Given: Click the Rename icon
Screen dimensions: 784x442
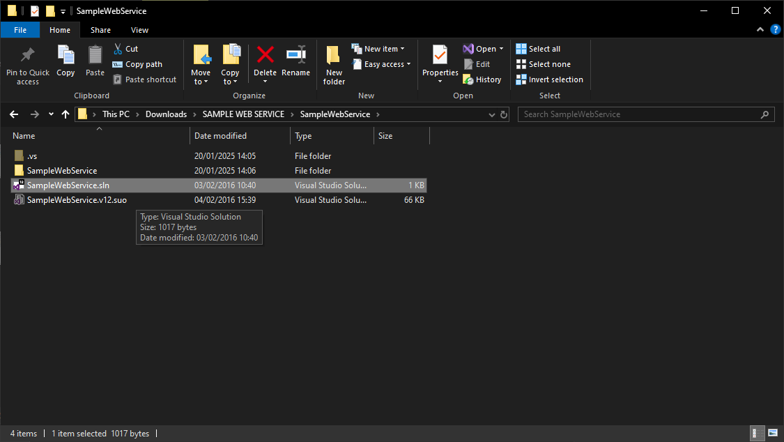Looking at the screenshot, I should [296, 55].
